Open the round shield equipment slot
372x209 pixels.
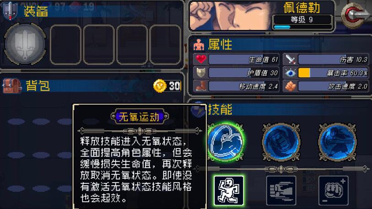tap(25, 44)
